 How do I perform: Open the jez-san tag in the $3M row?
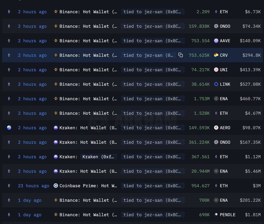coord(153,186)
